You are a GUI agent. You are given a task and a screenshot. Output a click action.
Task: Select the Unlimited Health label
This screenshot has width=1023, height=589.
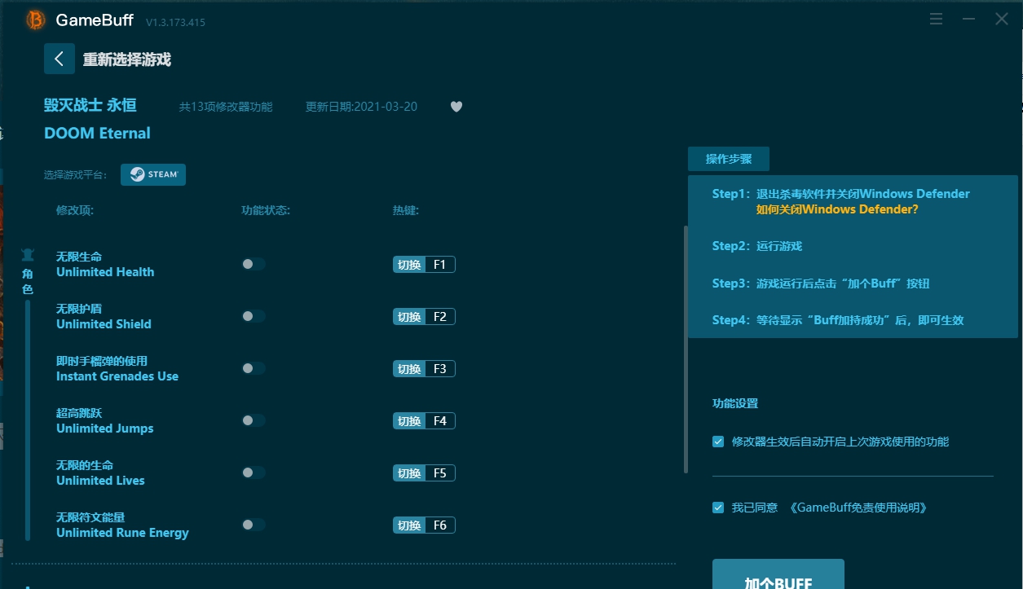(105, 272)
